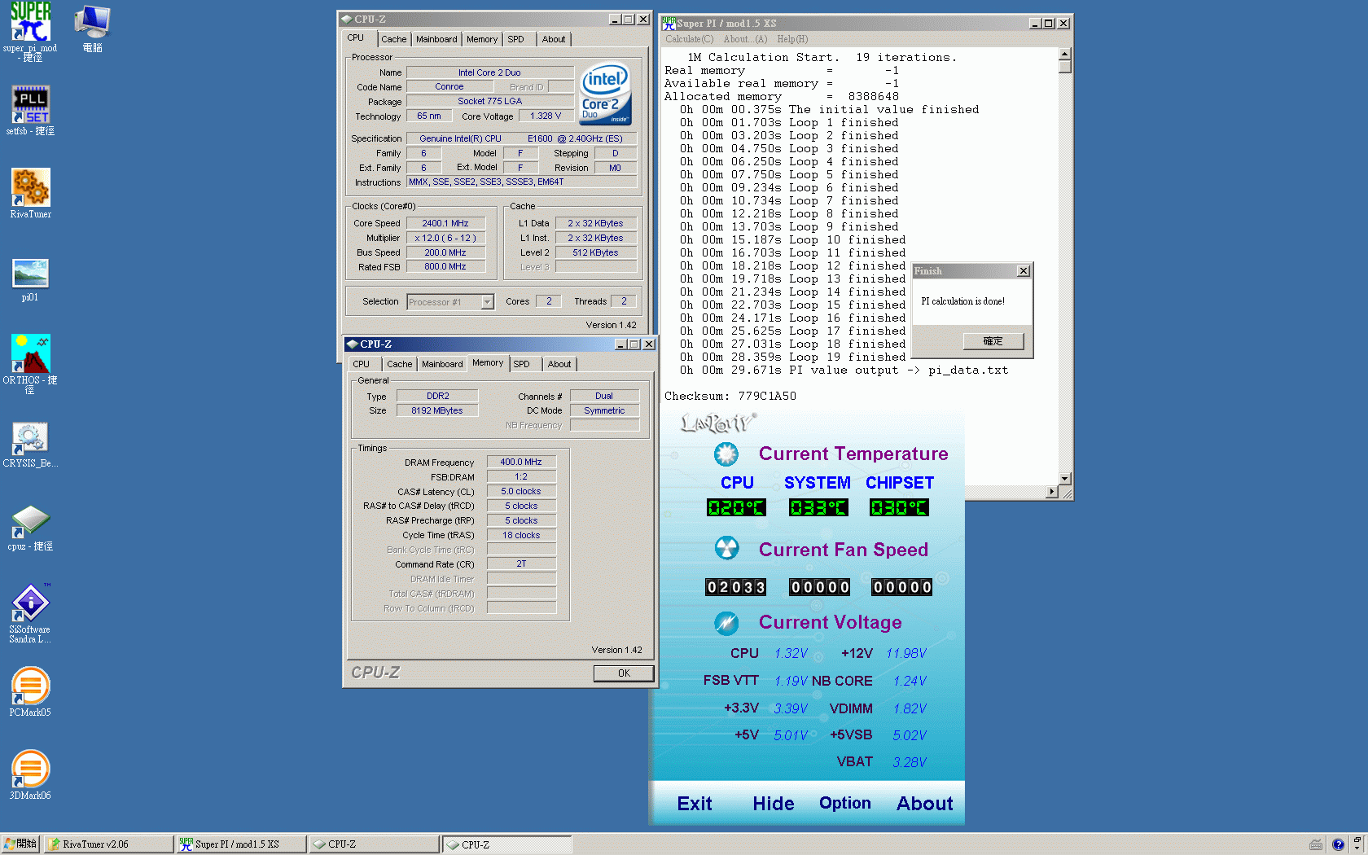Click the CPU temperature 020°C readout
The width and height of the screenshot is (1368, 855).
click(x=736, y=508)
